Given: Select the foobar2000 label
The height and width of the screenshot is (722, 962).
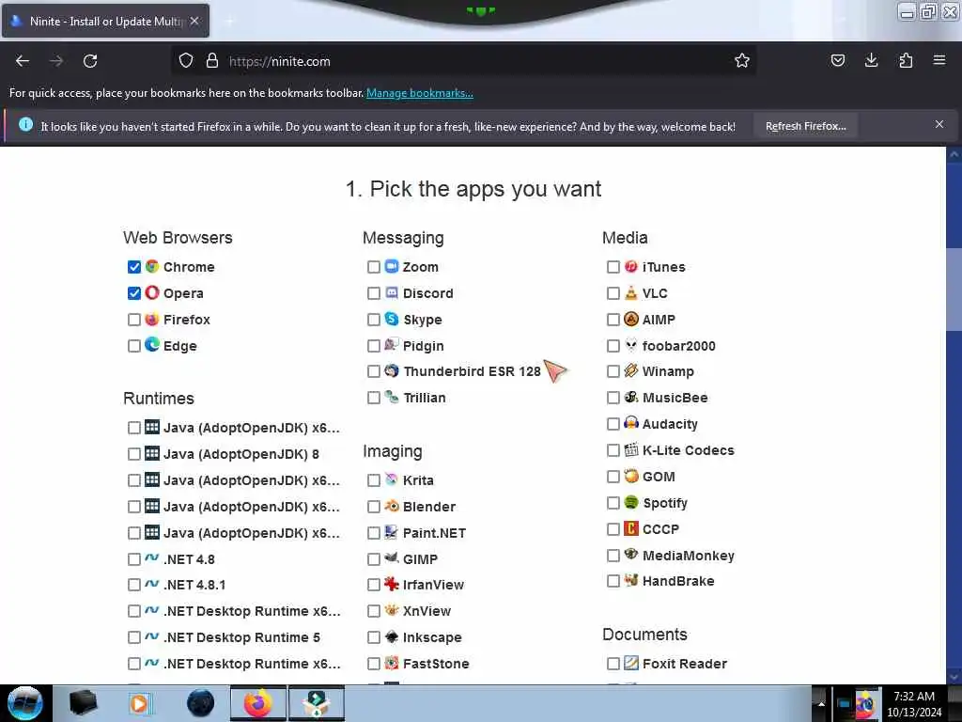Looking at the screenshot, I should point(678,346).
